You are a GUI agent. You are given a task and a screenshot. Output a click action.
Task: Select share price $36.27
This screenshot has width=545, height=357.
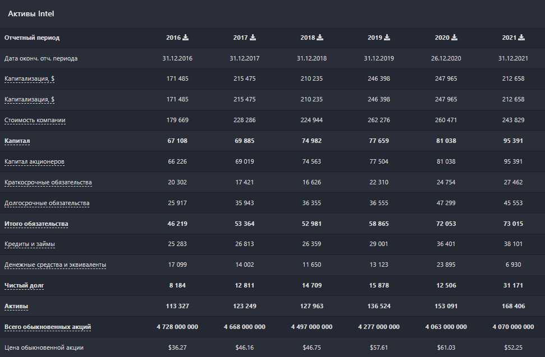pos(177,347)
